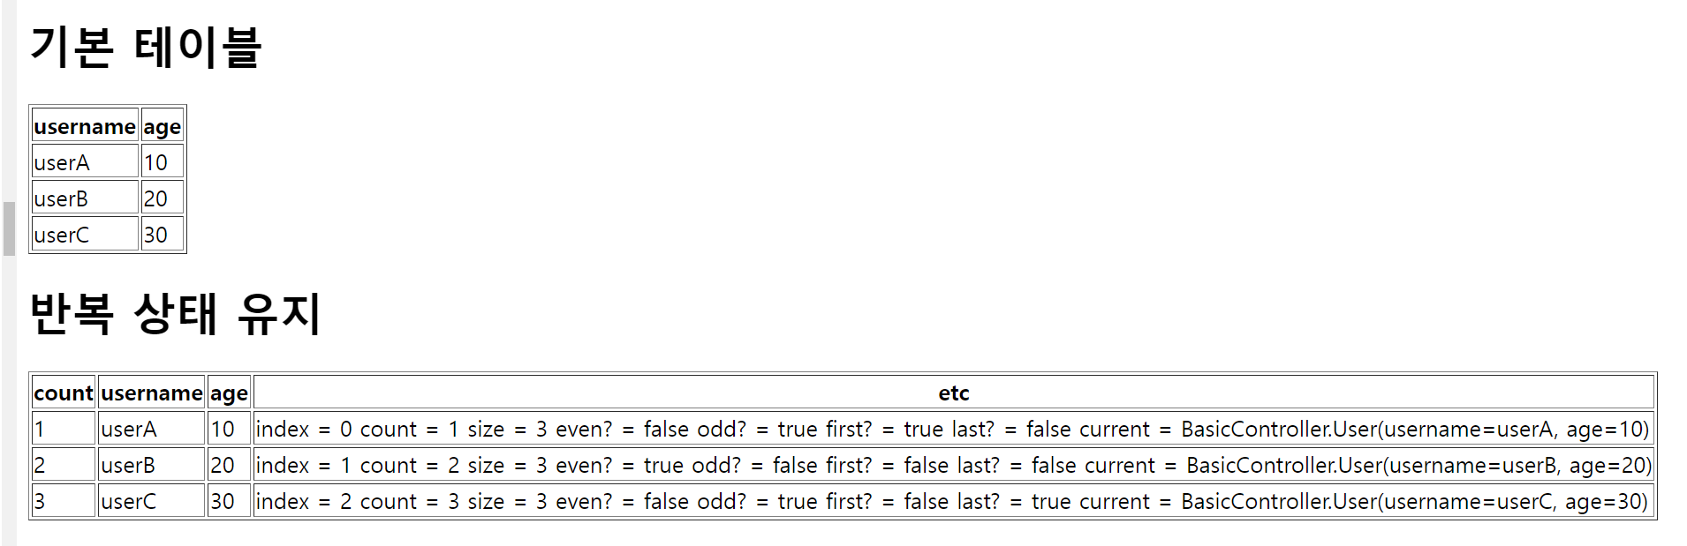The image size is (1687, 546).
Task: Click the age 10 cell in the basic table
Action: (163, 162)
